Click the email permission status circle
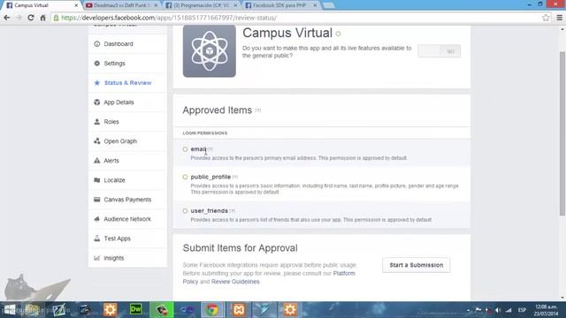This screenshot has height=318, width=566. pyautogui.click(x=185, y=149)
